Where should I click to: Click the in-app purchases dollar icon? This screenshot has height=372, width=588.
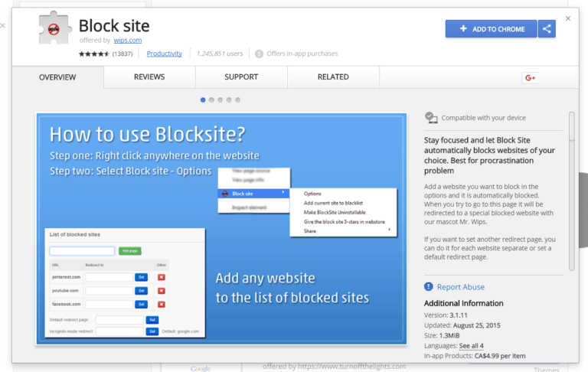pos(259,54)
